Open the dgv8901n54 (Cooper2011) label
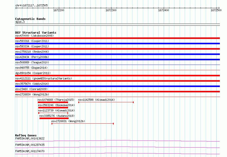 (x=33, y=73)
